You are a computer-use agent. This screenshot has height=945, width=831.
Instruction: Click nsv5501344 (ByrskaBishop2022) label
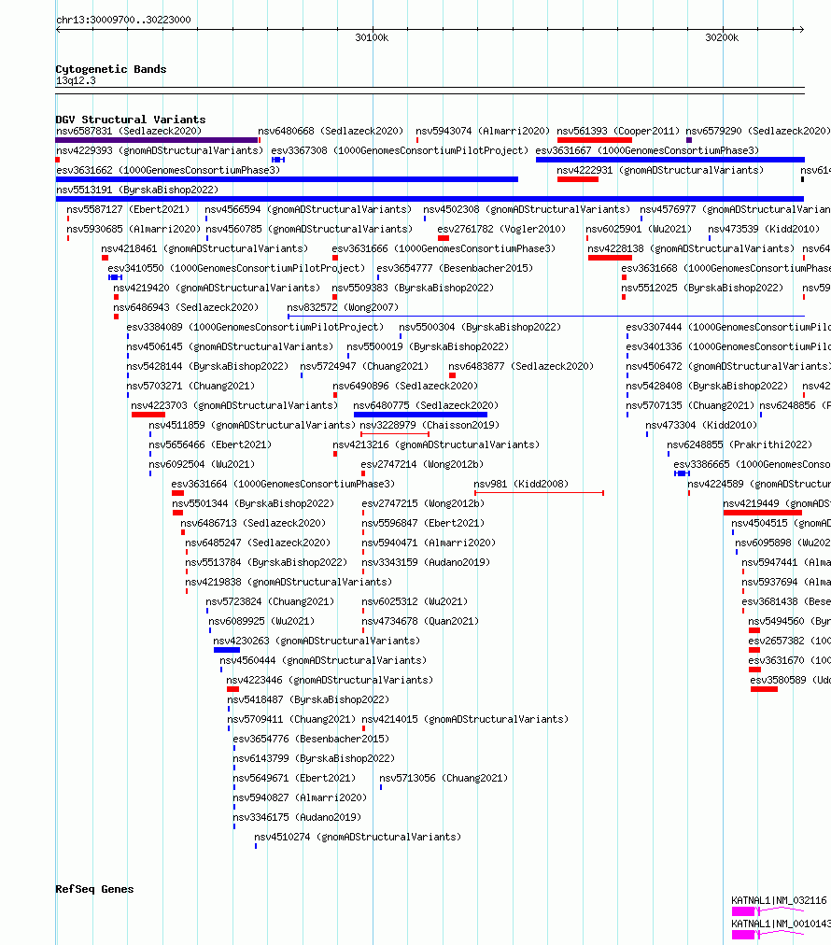253,504
